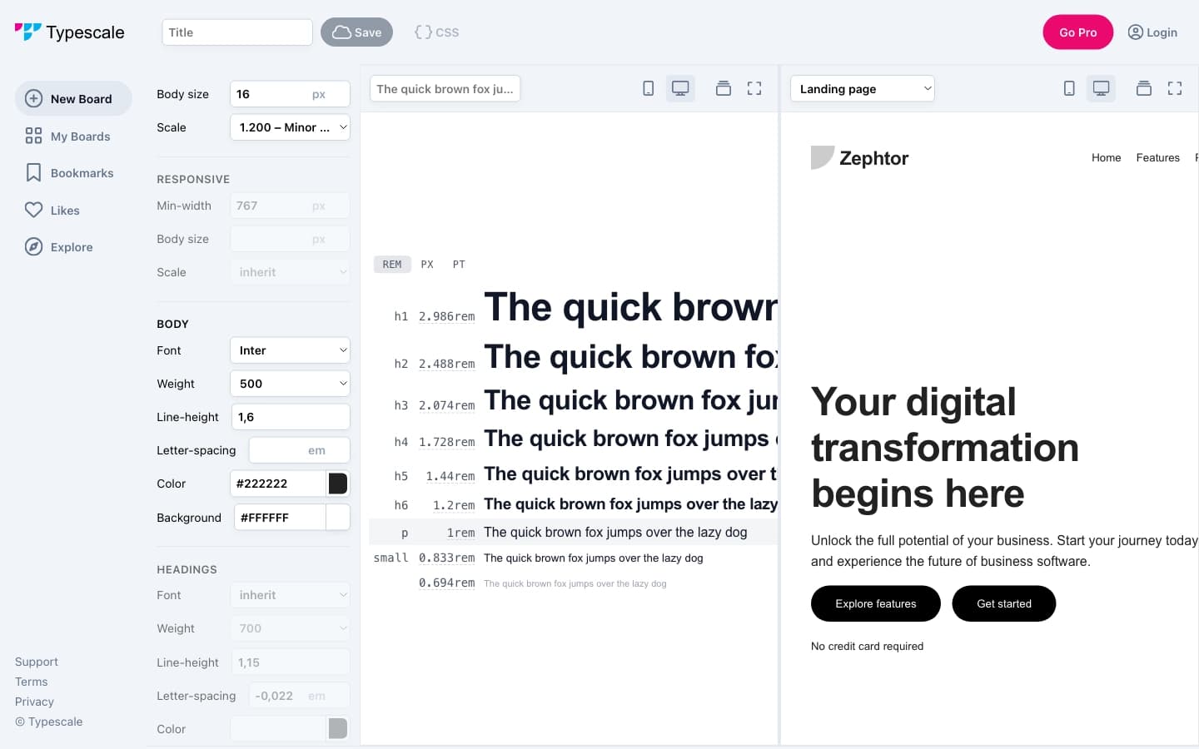Click Features in Zephtor navigation
Viewport: 1199px width, 749px height.
(x=1157, y=157)
